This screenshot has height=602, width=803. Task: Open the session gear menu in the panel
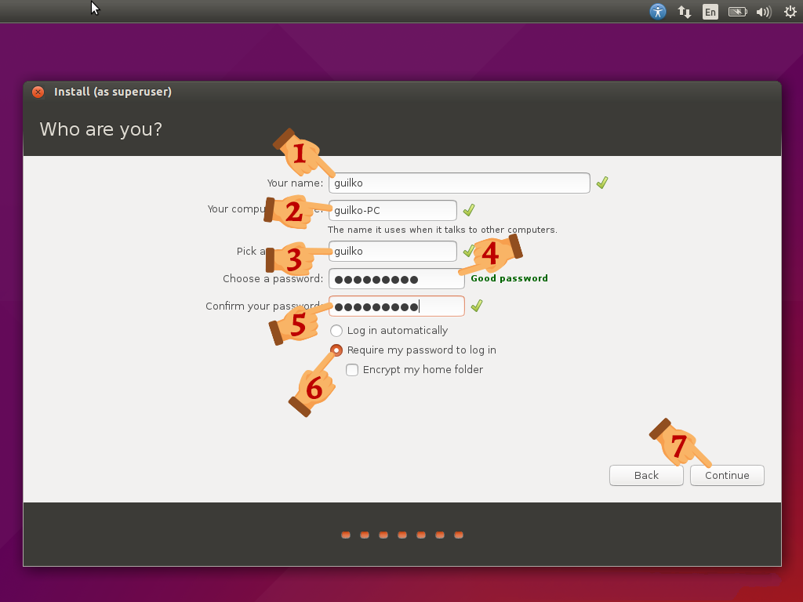coord(790,11)
